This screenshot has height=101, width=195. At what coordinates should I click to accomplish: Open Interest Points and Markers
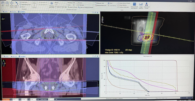coord(135,6)
